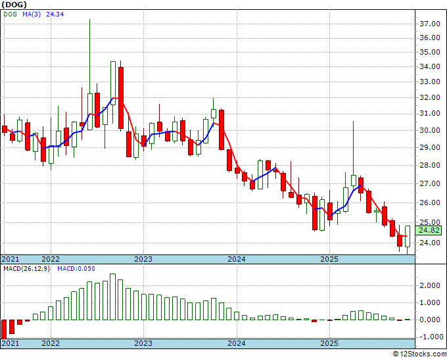Click the last green candlestick near 24.82

408,236
